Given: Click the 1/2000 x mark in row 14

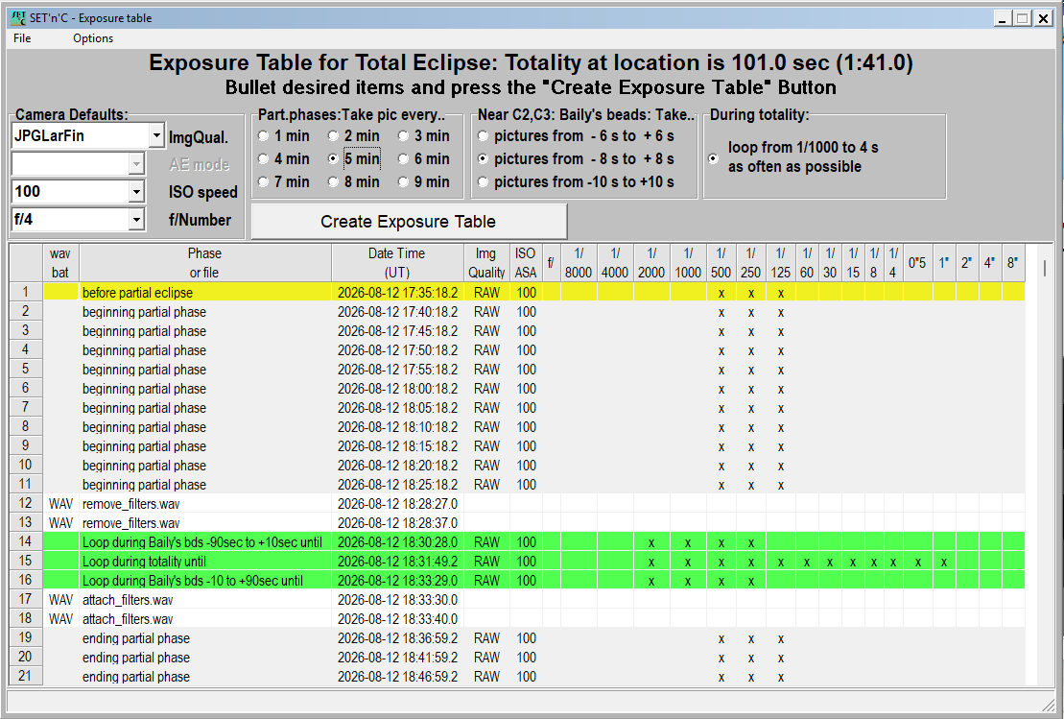Looking at the screenshot, I should tap(651, 543).
